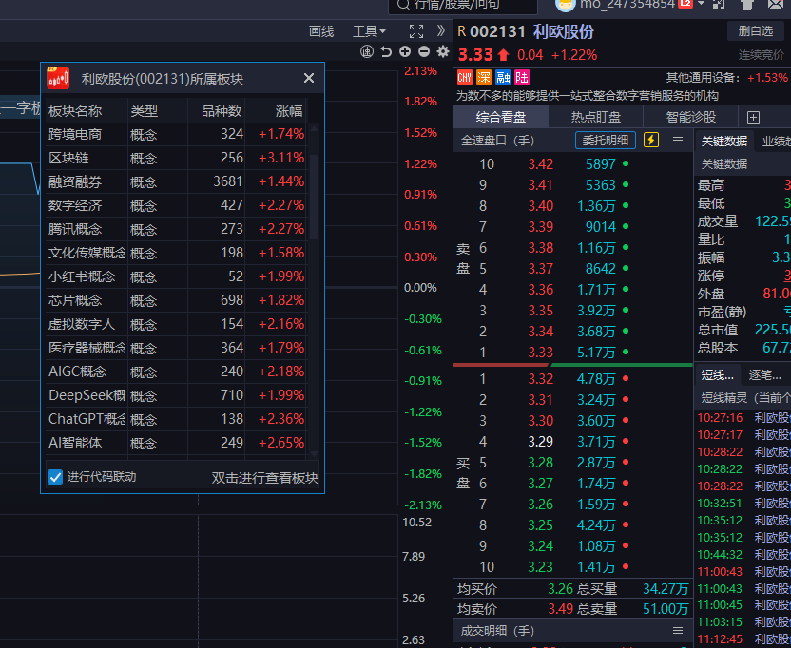Open chart settings gear icon
791x648 pixels.
coord(443,51)
